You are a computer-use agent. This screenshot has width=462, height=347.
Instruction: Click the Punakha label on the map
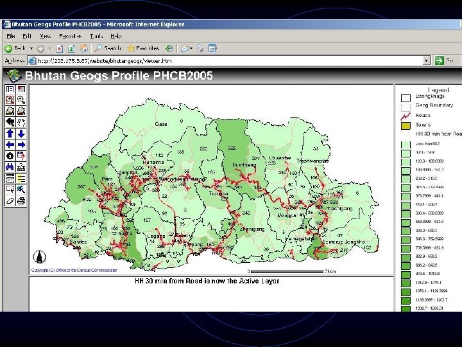153,162
